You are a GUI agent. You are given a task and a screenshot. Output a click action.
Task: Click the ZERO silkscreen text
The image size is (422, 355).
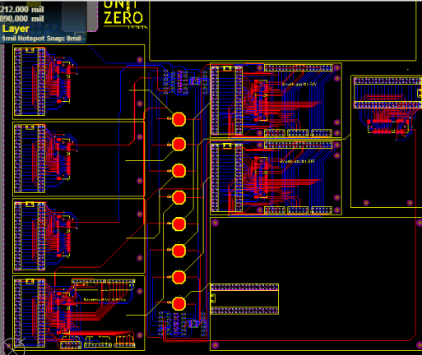pyautogui.click(x=123, y=18)
